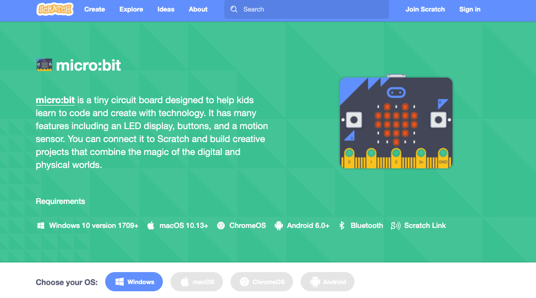The width and height of the screenshot is (536, 298).
Task: Click the Windows logo requirement icon
Action: pyautogui.click(x=41, y=226)
